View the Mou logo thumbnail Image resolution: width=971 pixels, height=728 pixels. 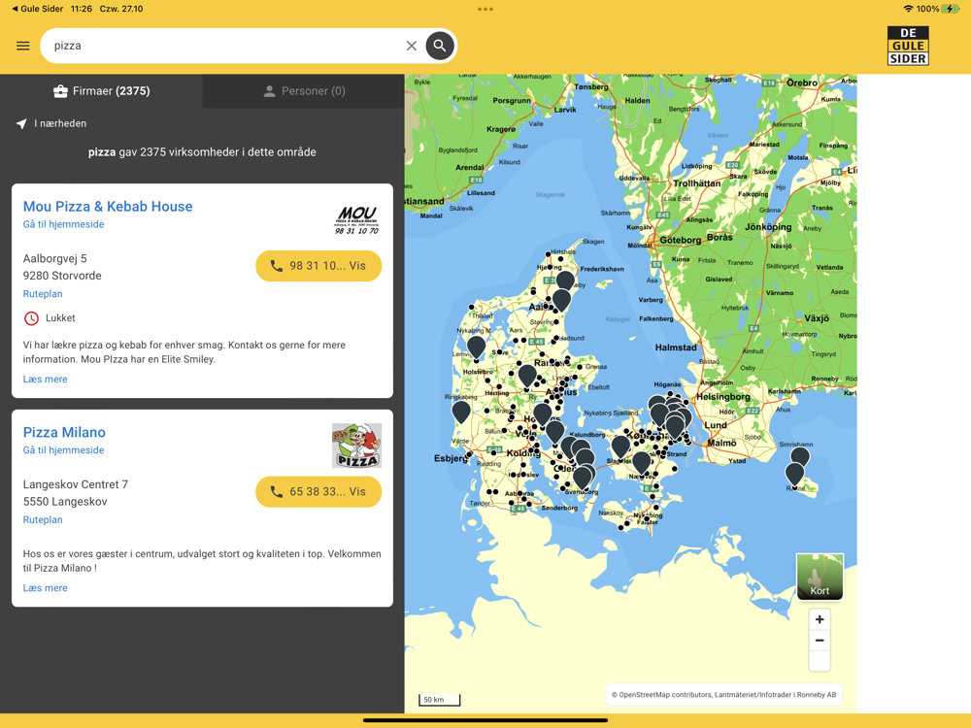coord(356,220)
